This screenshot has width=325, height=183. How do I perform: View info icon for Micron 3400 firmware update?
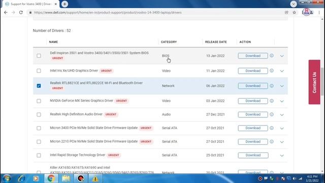(272, 128)
